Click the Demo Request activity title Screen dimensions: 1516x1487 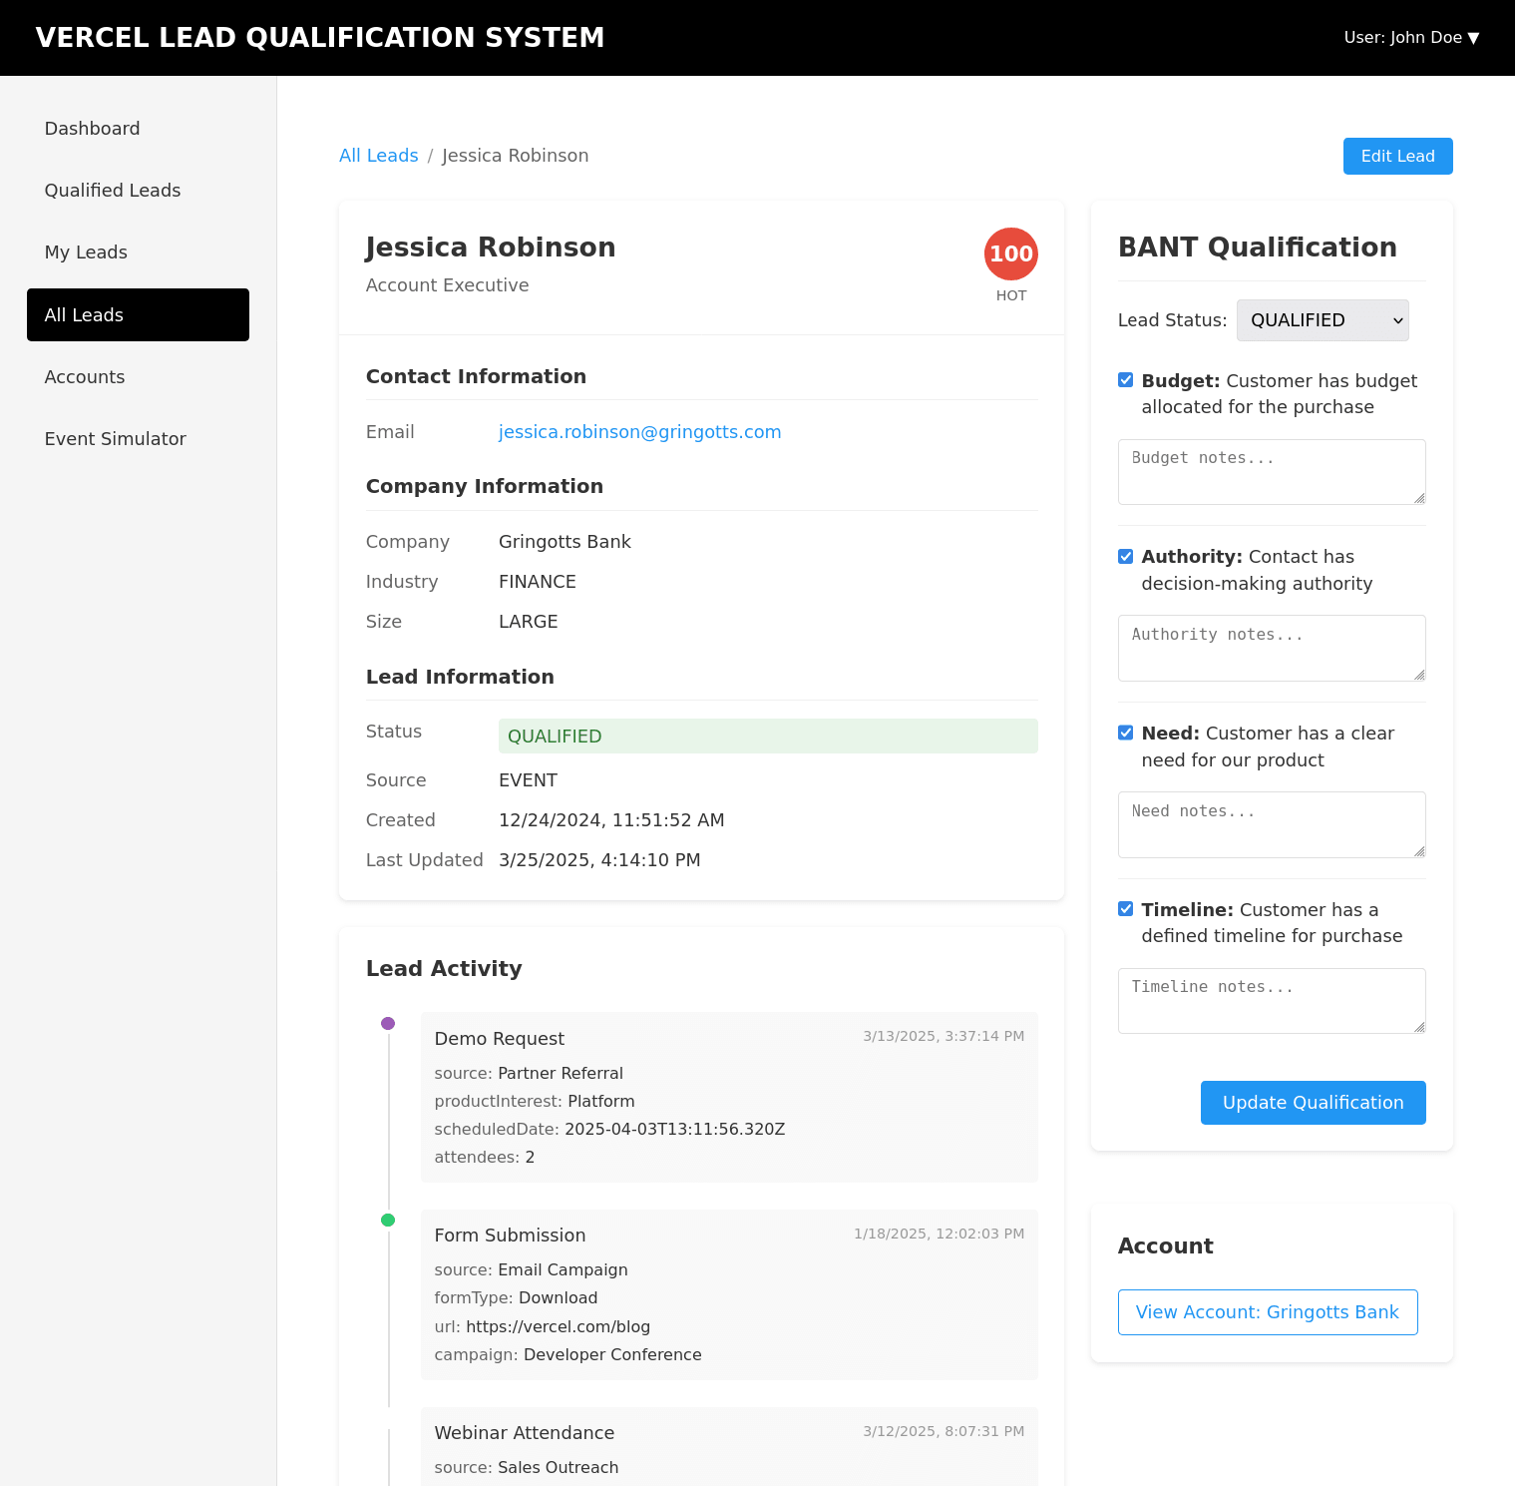pos(499,1039)
